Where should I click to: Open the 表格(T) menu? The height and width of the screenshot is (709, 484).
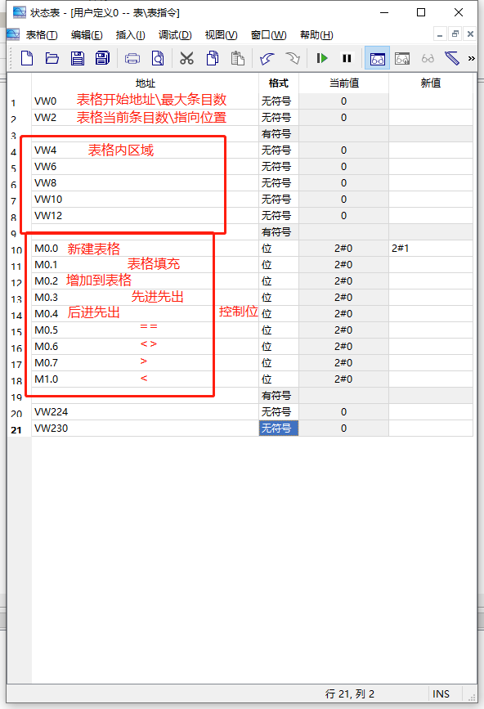(x=42, y=35)
